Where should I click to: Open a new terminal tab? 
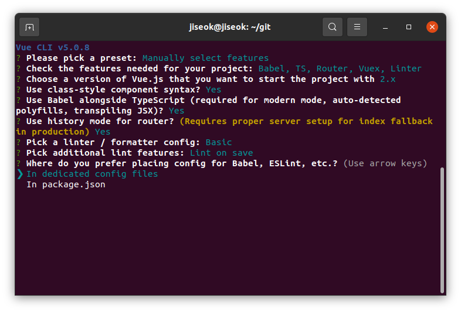pos(29,27)
